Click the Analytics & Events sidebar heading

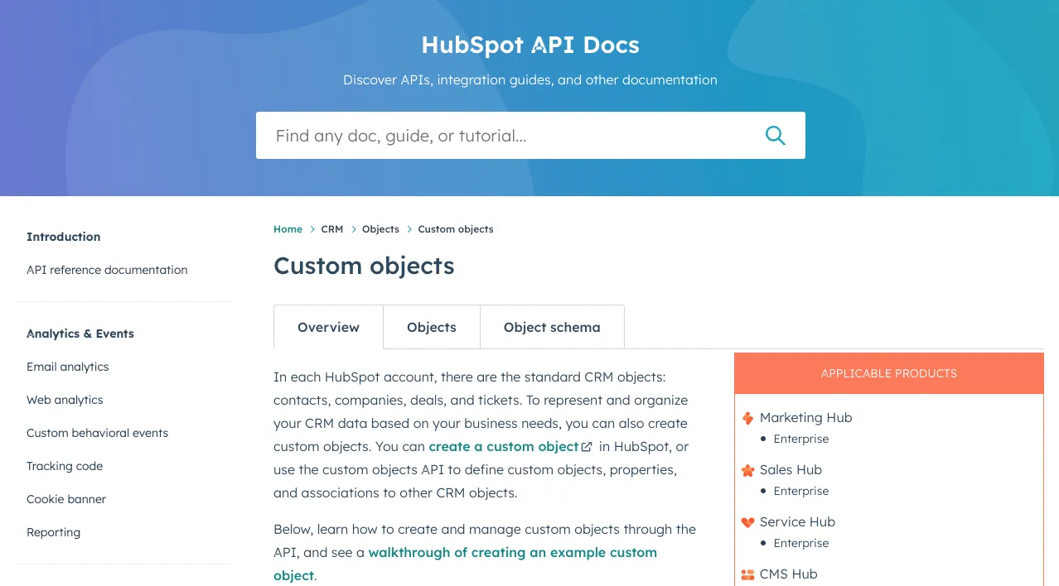[x=80, y=334]
